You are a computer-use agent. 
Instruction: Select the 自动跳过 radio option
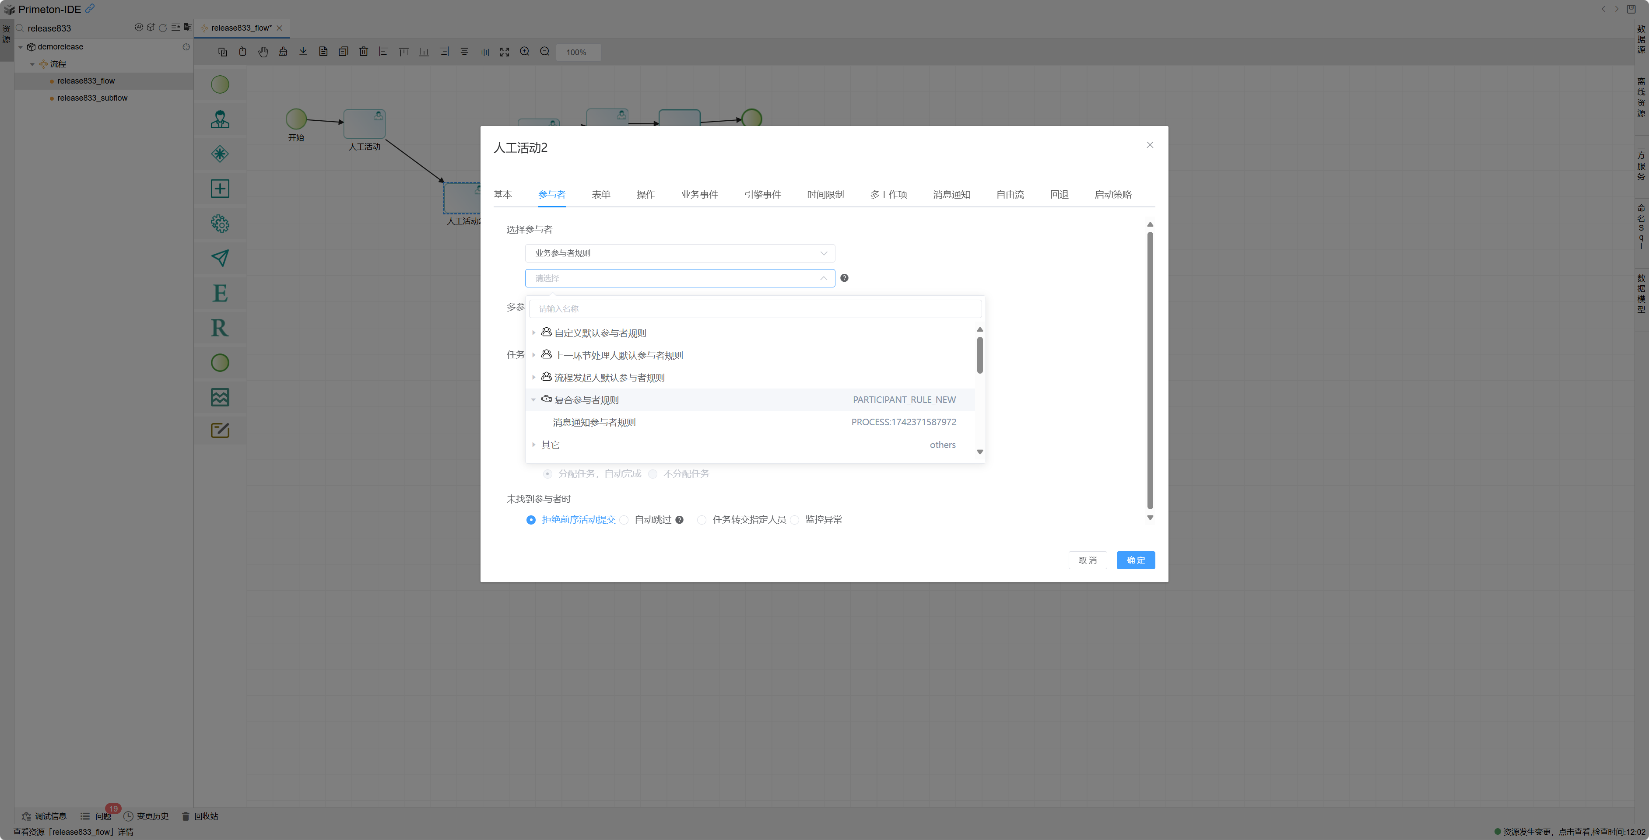624,519
